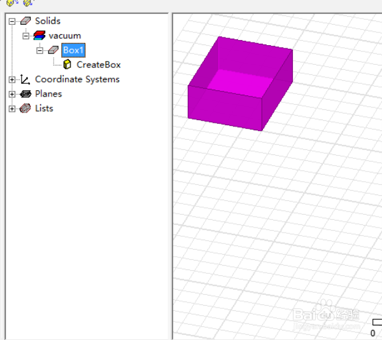Expand the Planes node
This screenshot has height=340, width=382.
[11, 94]
